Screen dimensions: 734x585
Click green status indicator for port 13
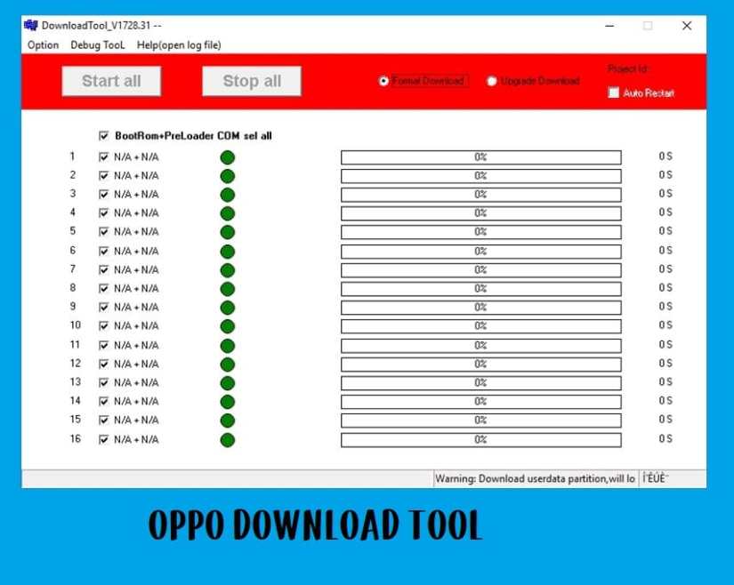[x=228, y=383]
